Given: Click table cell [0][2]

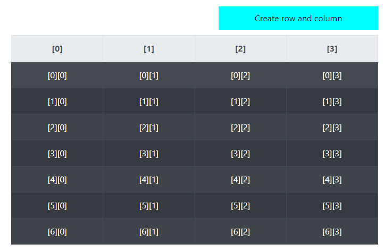Looking at the screenshot, I should (x=240, y=75).
